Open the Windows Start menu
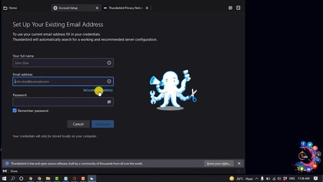Viewport: 323px width, 182px height. 4,178
